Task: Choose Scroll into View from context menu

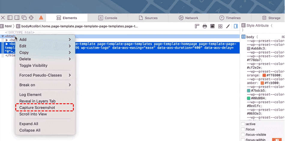Action: (x=45, y=114)
